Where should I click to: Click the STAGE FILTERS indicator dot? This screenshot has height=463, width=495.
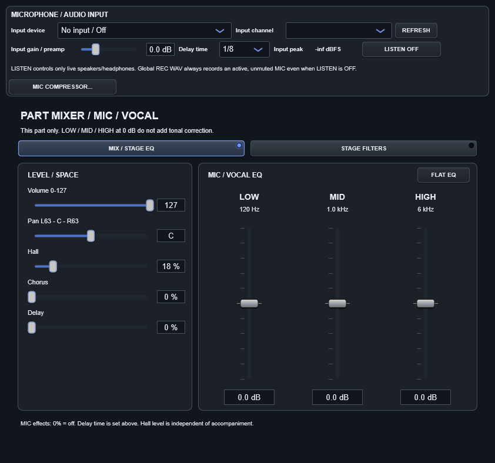point(471,146)
